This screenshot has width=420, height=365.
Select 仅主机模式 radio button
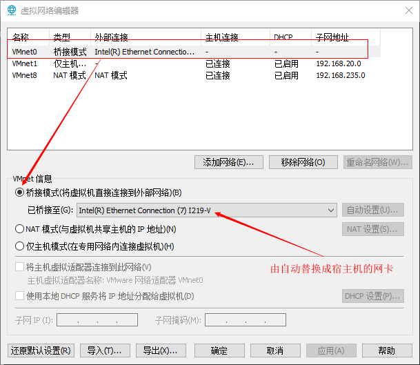click(20, 246)
